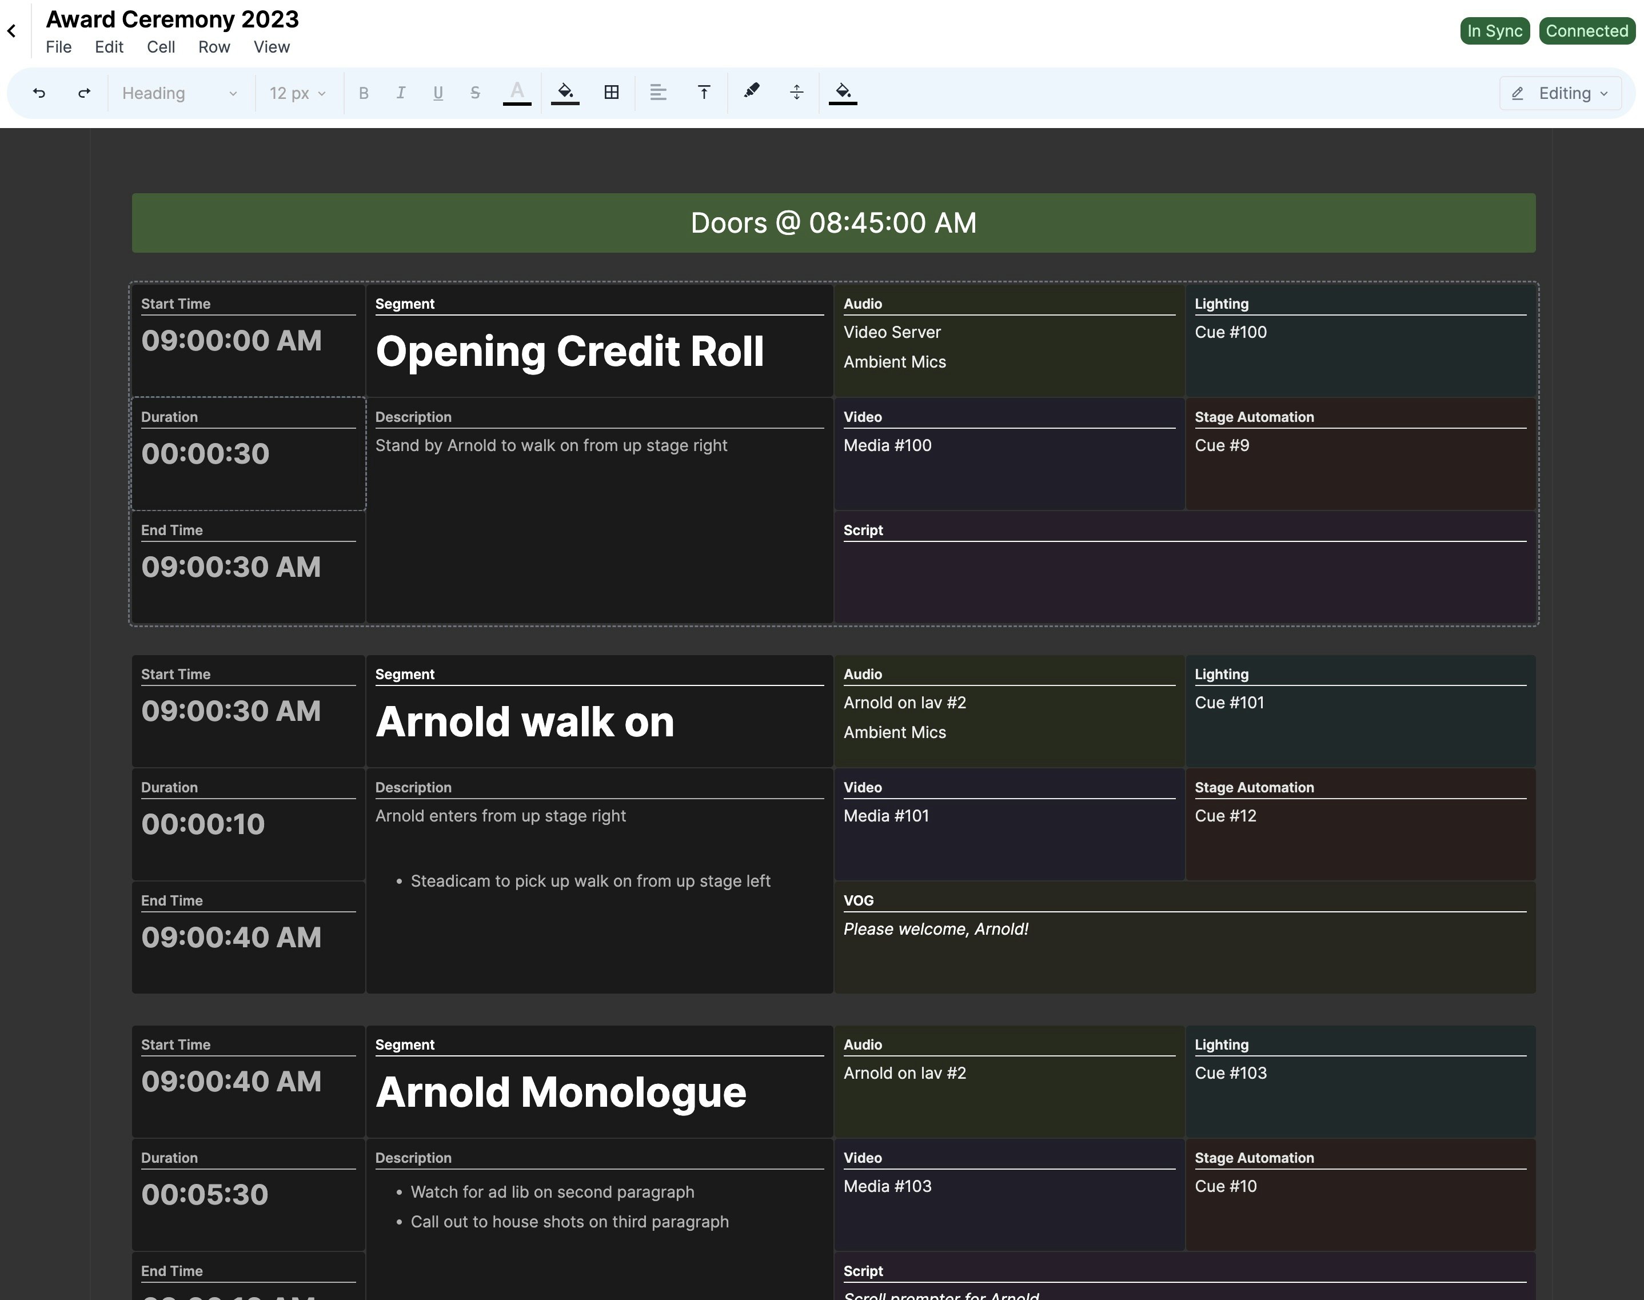1644x1300 pixels.
Task: Click the In Sync status badge
Action: click(1494, 31)
